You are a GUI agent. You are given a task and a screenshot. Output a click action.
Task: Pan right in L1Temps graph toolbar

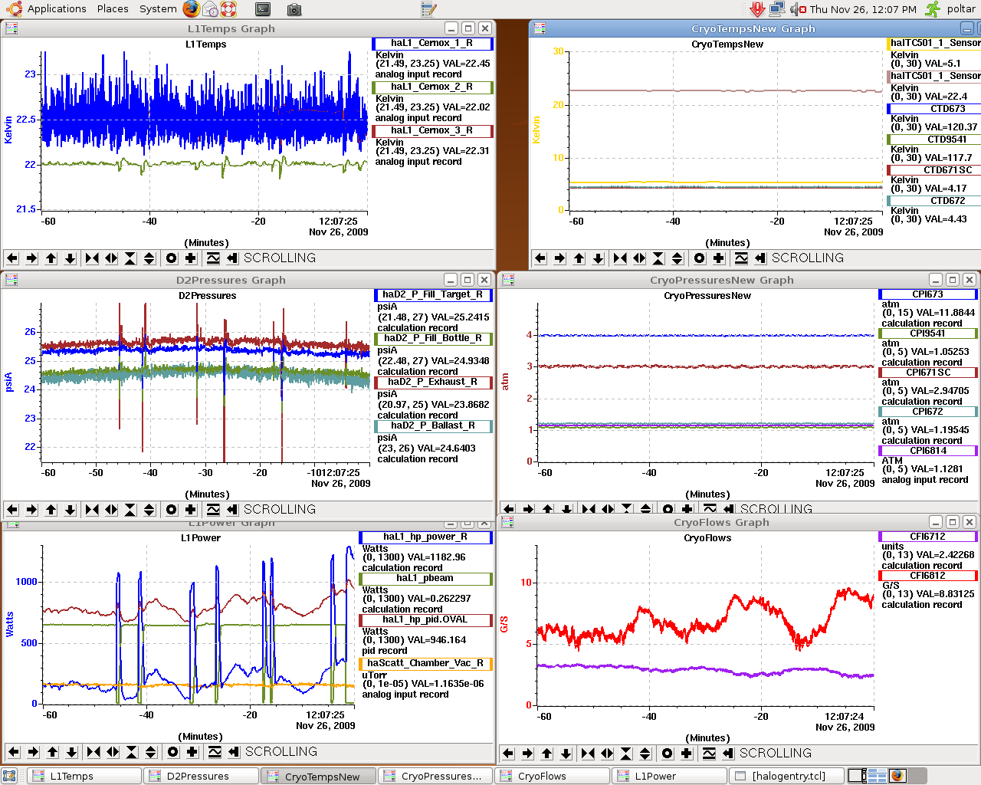(31, 258)
